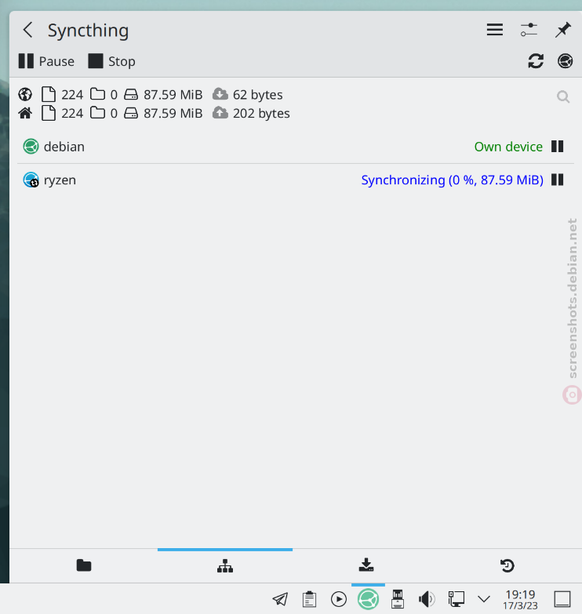Open the clipboard tray icon

click(x=309, y=599)
